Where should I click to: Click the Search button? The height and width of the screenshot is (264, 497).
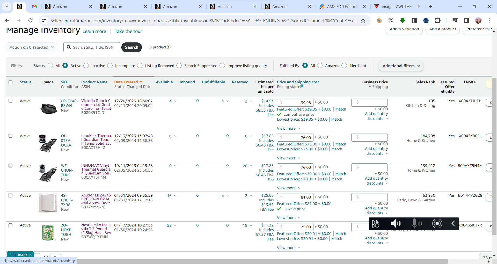pos(131,47)
